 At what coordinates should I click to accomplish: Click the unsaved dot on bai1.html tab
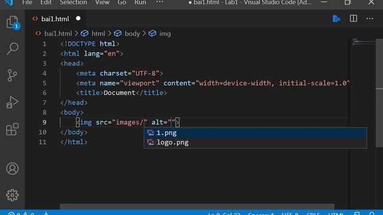click(78, 19)
